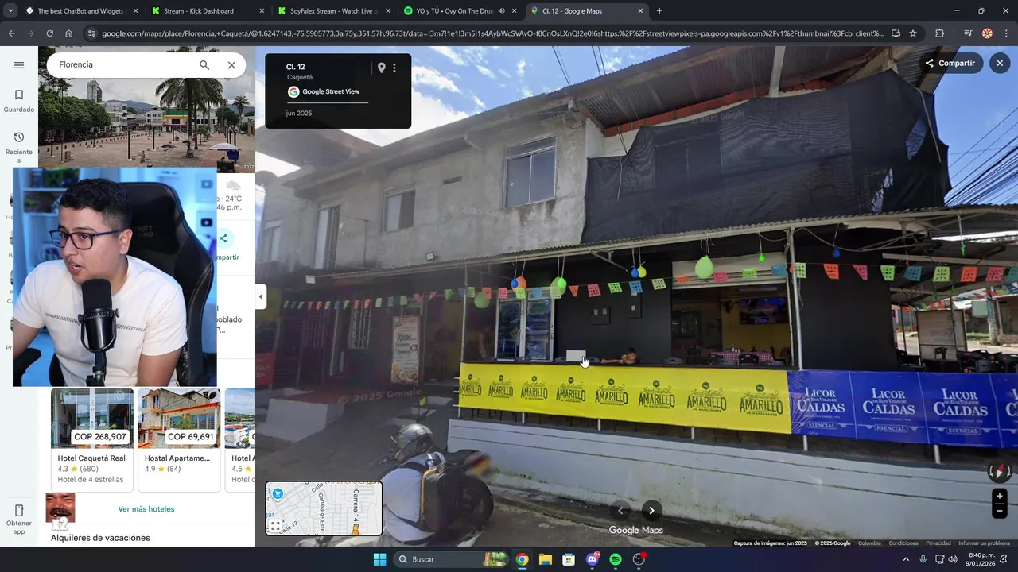Click Obtener app phone icon
The height and width of the screenshot is (572, 1018).
pos(19,510)
